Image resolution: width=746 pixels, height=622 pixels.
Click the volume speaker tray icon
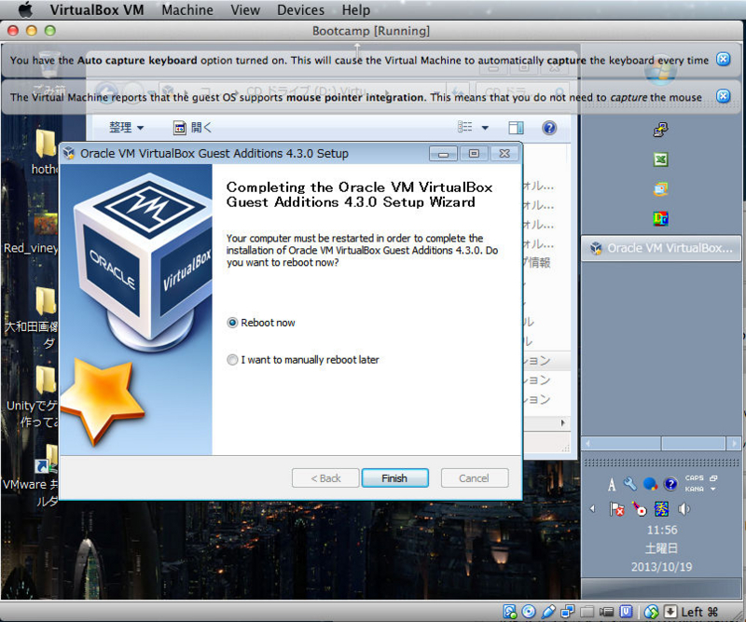pyautogui.click(x=684, y=509)
